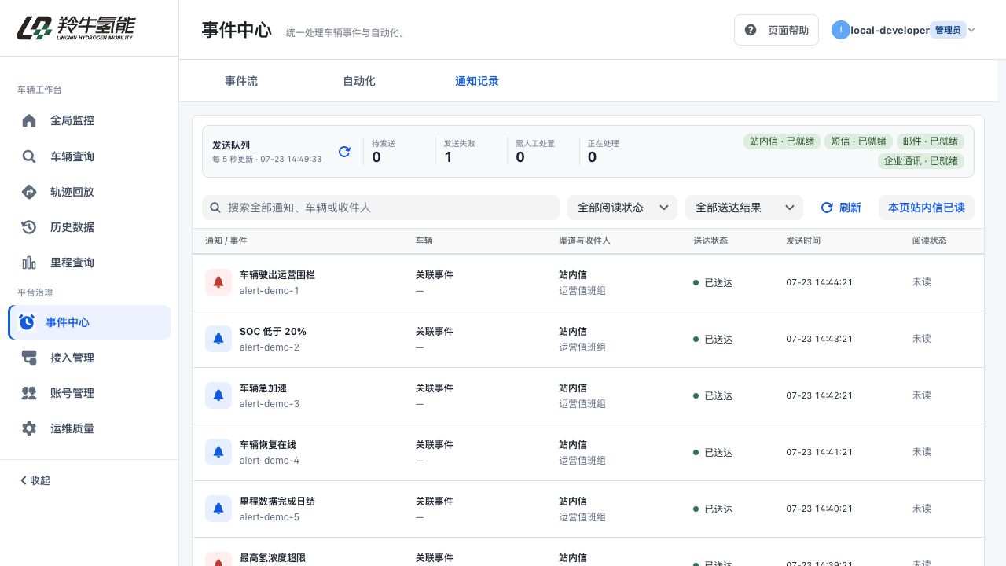This screenshot has height=566, width=1006.
Task: Click the alert-demo-3 identifier text
Action: (270, 404)
